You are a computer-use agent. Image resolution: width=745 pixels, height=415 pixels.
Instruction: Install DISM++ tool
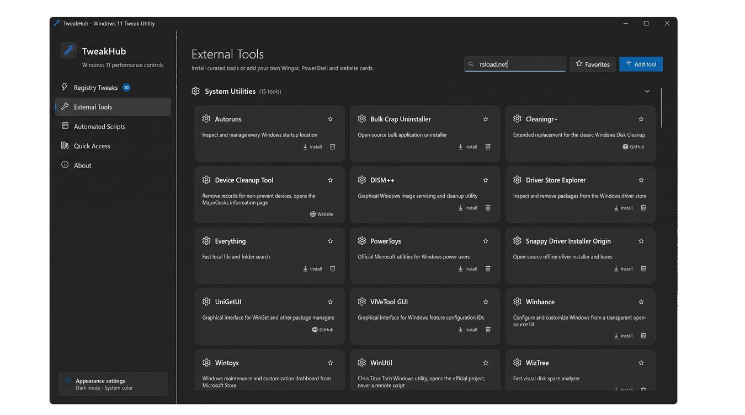point(468,208)
